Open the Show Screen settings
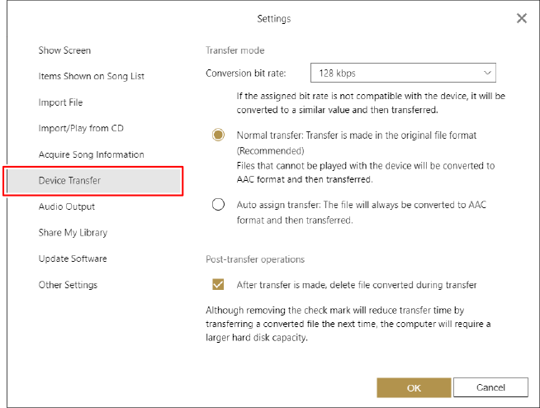The image size is (540, 408). tap(64, 50)
